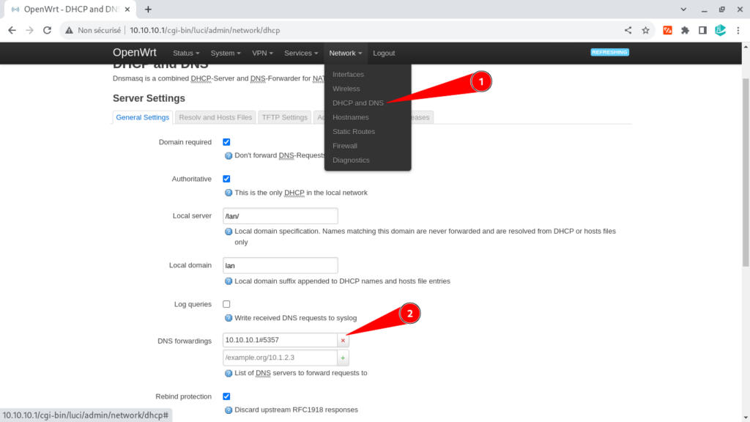Remove the 10.10.10.1#5357 DNS forwarding entry
This screenshot has height=422, width=750.
point(343,340)
